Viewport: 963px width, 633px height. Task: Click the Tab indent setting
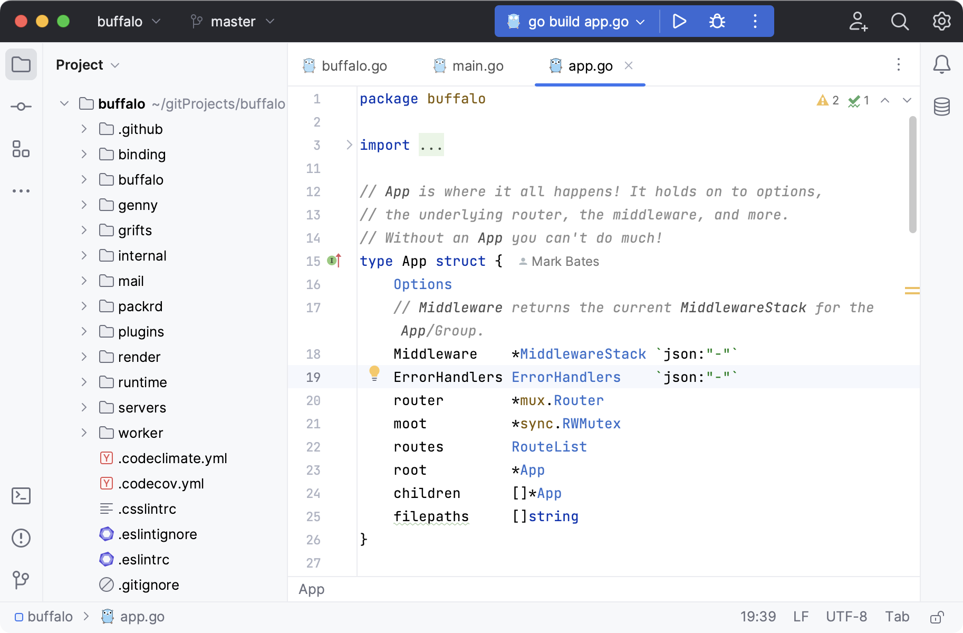897,617
